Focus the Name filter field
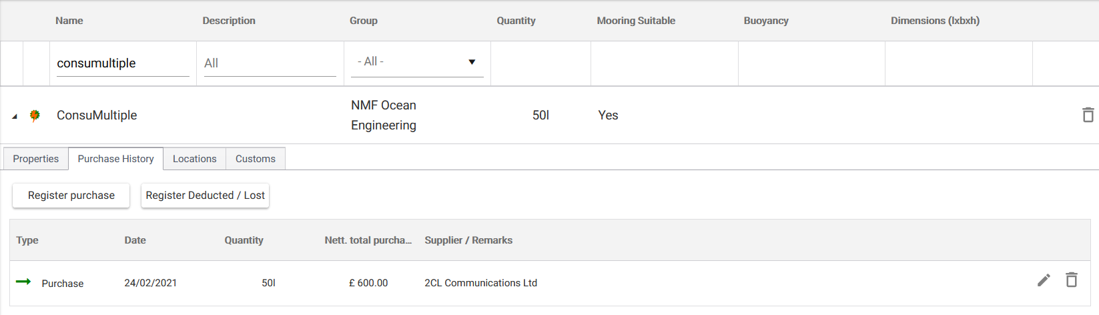 (x=123, y=63)
